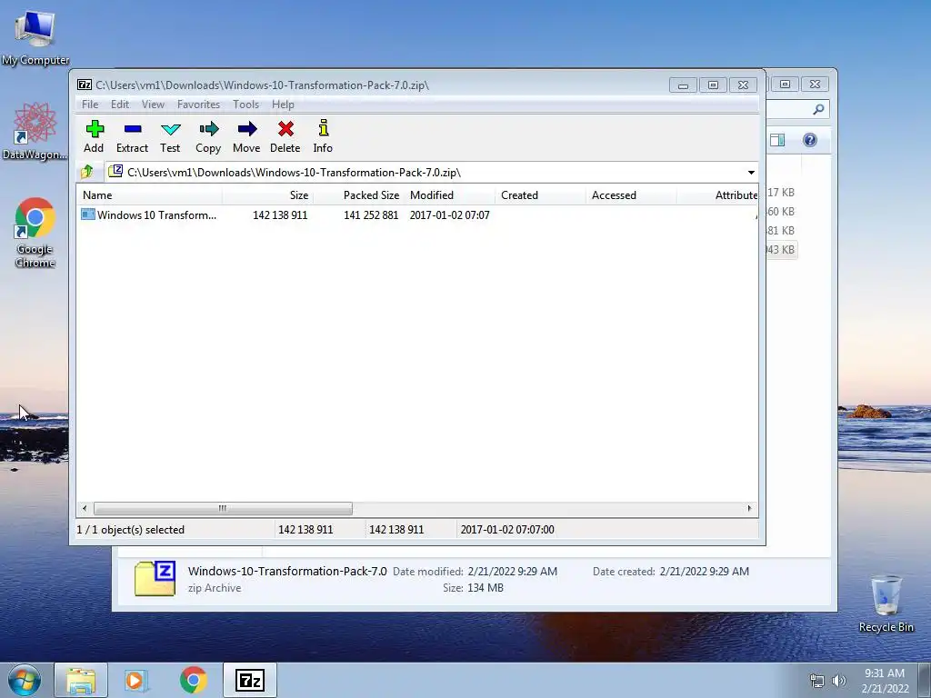The height and width of the screenshot is (698, 931).
Task: Click the archive path address field
Action: [426, 173]
